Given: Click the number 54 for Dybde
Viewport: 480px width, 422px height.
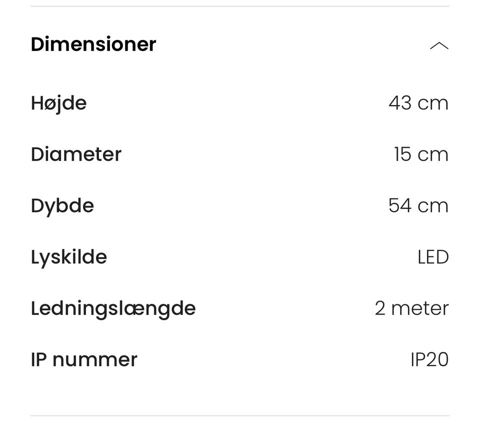Looking at the screenshot, I should (x=400, y=205).
